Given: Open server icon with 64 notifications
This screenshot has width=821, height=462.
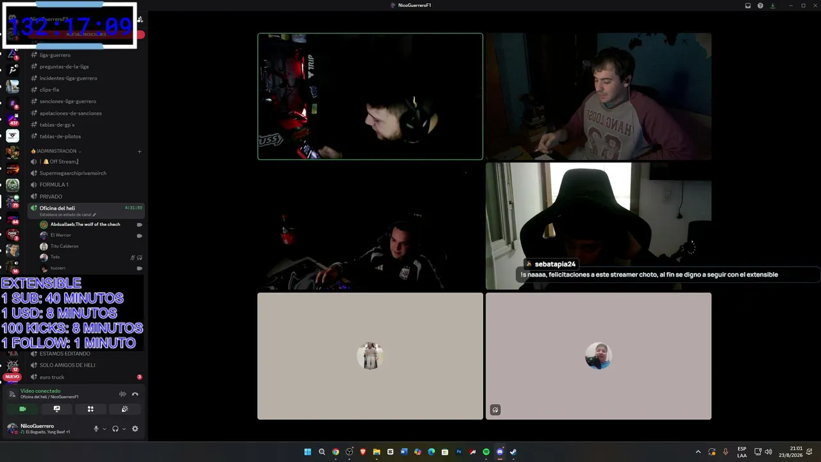Looking at the screenshot, I should click(x=12, y=218).
